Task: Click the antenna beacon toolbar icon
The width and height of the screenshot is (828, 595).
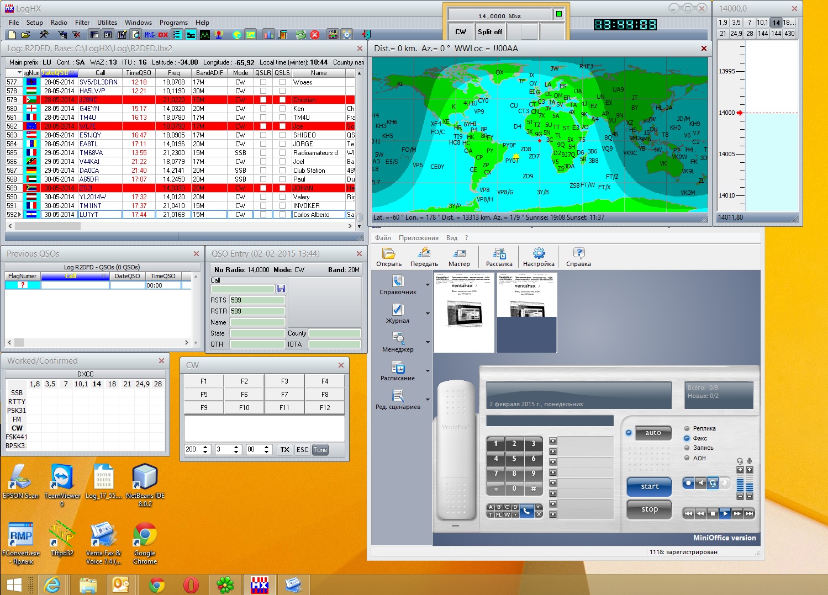Action: coord(219,34)
